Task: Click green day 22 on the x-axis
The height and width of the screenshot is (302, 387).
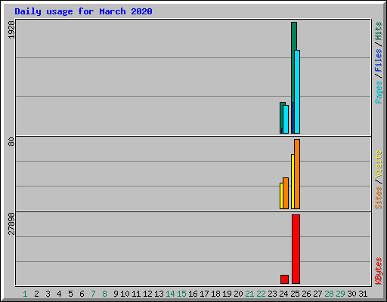Action: pyautogui.click(x=261, y=294)
